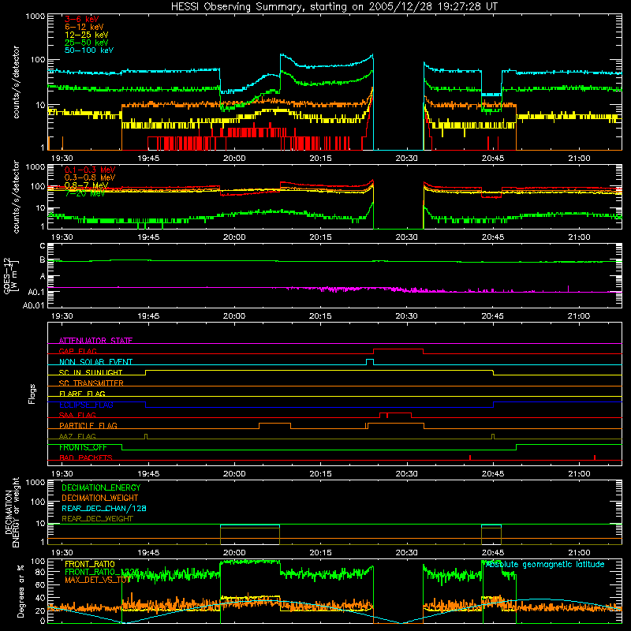
Task: Select the 0.1-0.3 MeV legend label
Action: point(90,170)
